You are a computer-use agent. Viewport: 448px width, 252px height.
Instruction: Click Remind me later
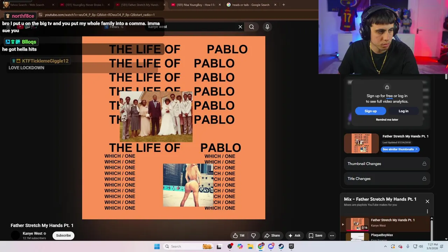(x=387, y=120)
